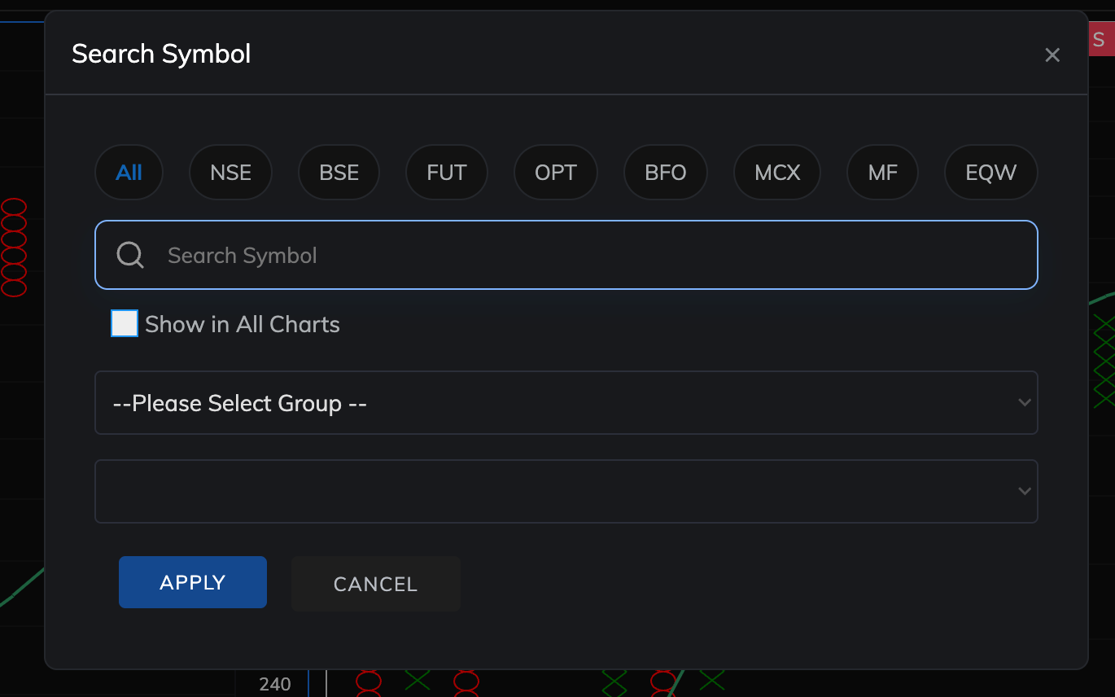1115x697 pixels.
Task: Filter symbols by FUT
Action: click(x=447, y=173)
